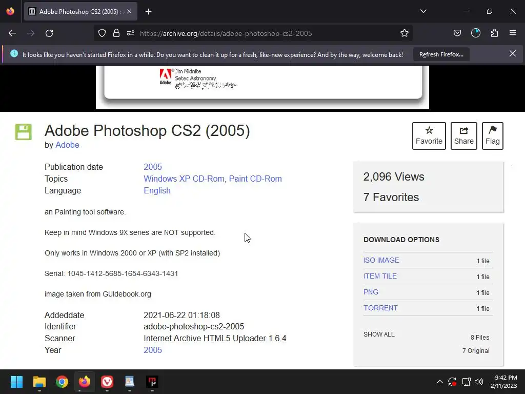
Task: Follow the publication date 2005 link
Action: click(153, 167)
